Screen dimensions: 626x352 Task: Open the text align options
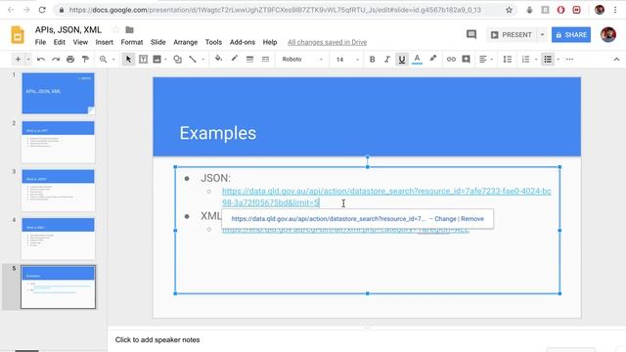(486, 60)
